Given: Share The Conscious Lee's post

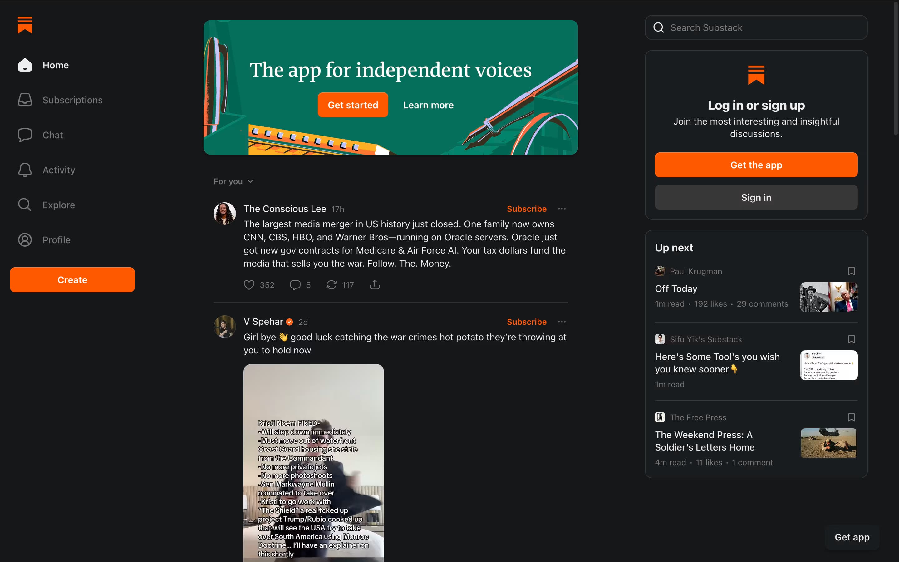Looking at the screenshot, I should (375, 285).
